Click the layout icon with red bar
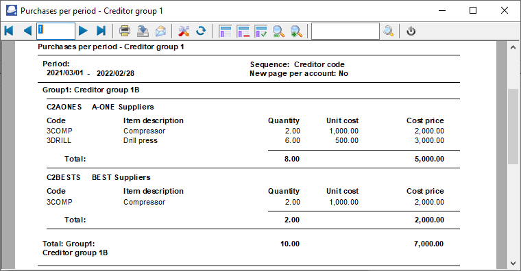This screenshot has width=521, height=271. point(243,31)
